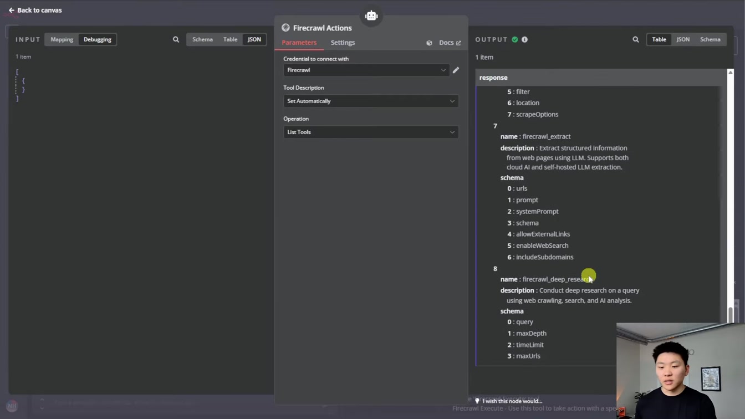Click the name firecrawl_extract entry

click(535, 136)
